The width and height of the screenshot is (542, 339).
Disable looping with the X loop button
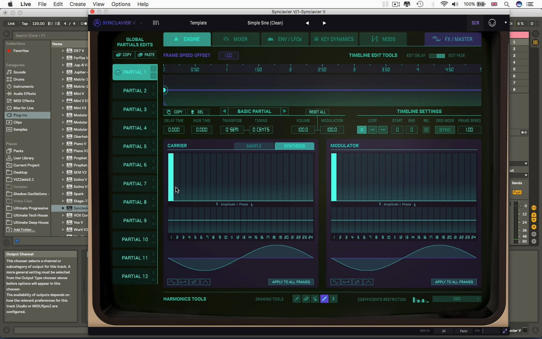click(362, 130)
